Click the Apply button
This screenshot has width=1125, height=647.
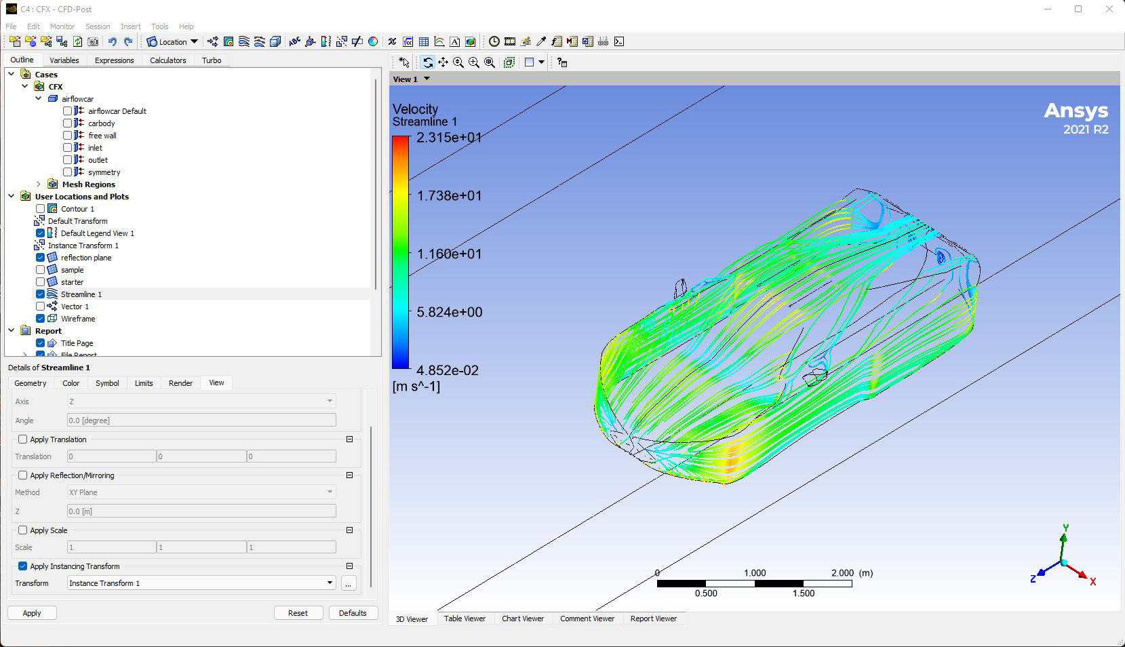(32, 613)
